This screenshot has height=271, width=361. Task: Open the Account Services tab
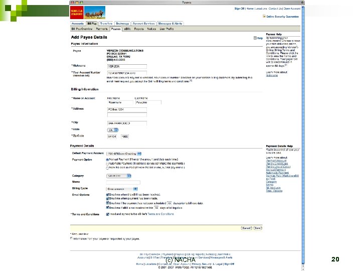[x=144, y=24]
